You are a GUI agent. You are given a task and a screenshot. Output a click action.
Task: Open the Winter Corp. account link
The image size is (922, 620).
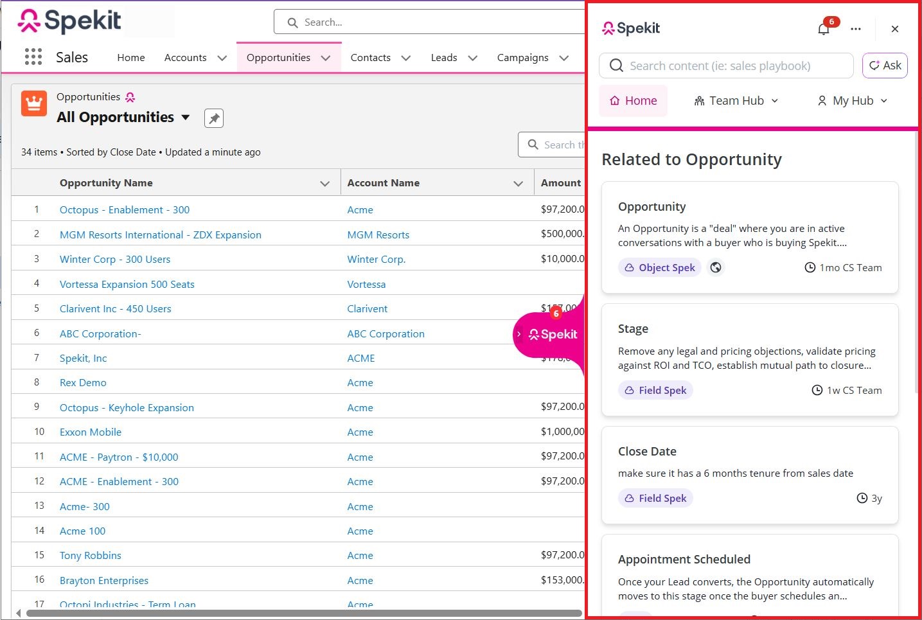(377, 259)
